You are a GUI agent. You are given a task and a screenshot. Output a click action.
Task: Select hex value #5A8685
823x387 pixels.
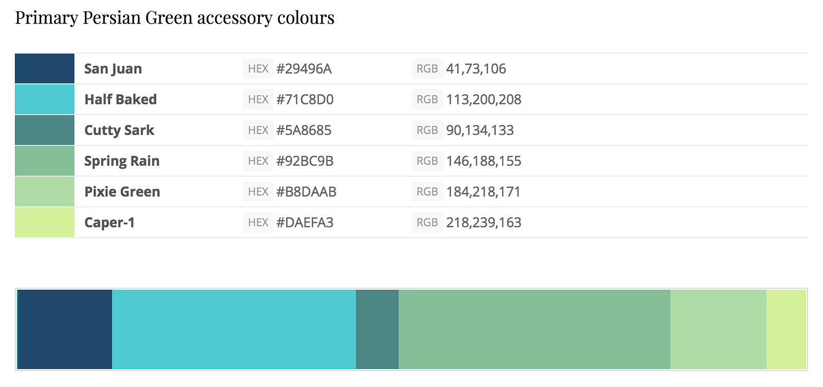304,130
